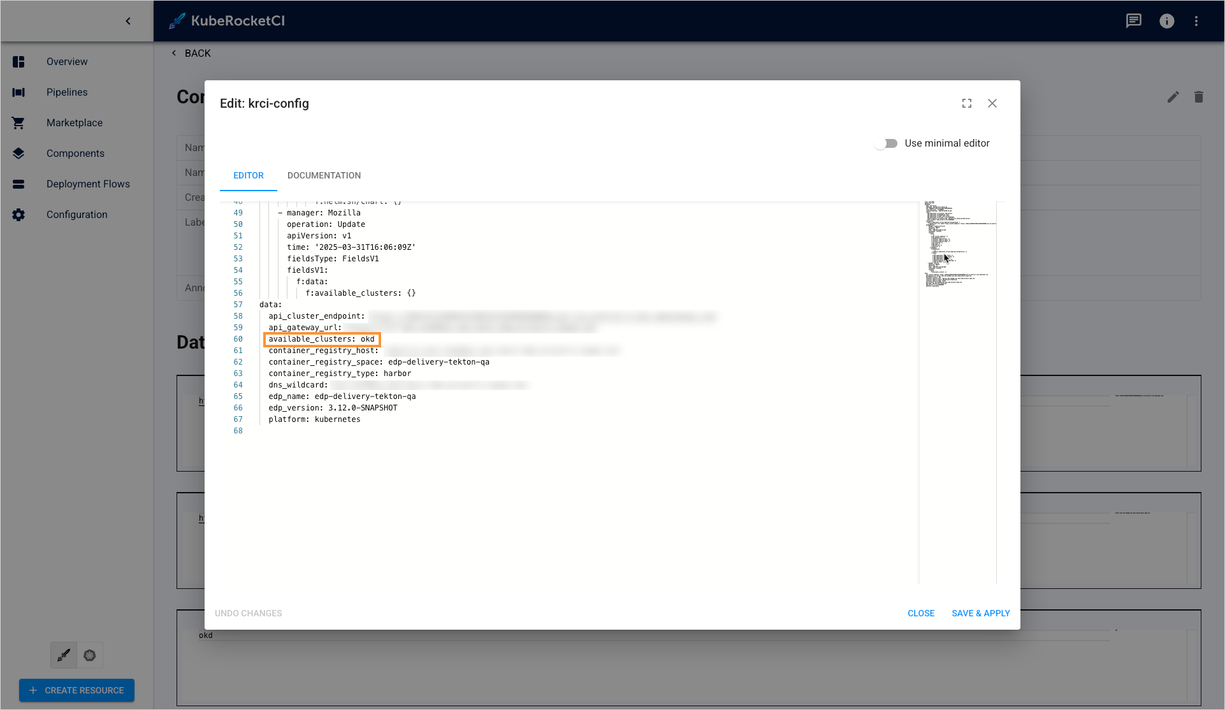This screenshot has width=1225, height=710.
Task: Open the three-dot overflow menu
Action: click(1196, 20)
